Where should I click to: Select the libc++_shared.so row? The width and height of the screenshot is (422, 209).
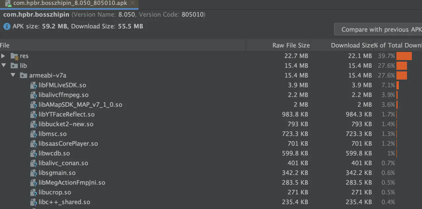point(211,202)
